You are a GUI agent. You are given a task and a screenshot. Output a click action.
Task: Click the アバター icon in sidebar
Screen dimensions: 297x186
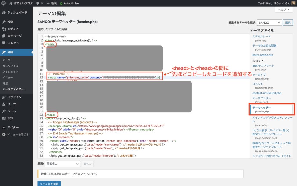point(3,127)
